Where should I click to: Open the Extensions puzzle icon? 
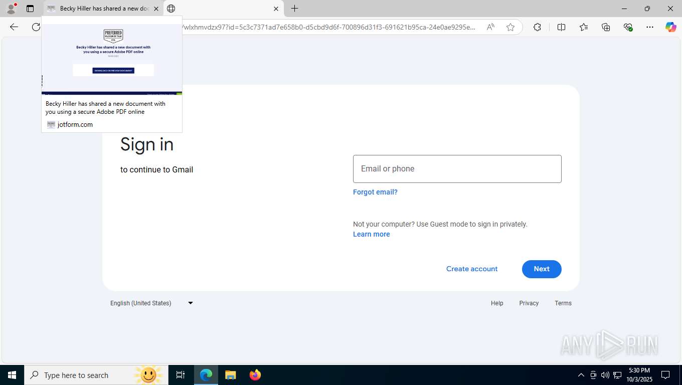click(x=537, y=27)
